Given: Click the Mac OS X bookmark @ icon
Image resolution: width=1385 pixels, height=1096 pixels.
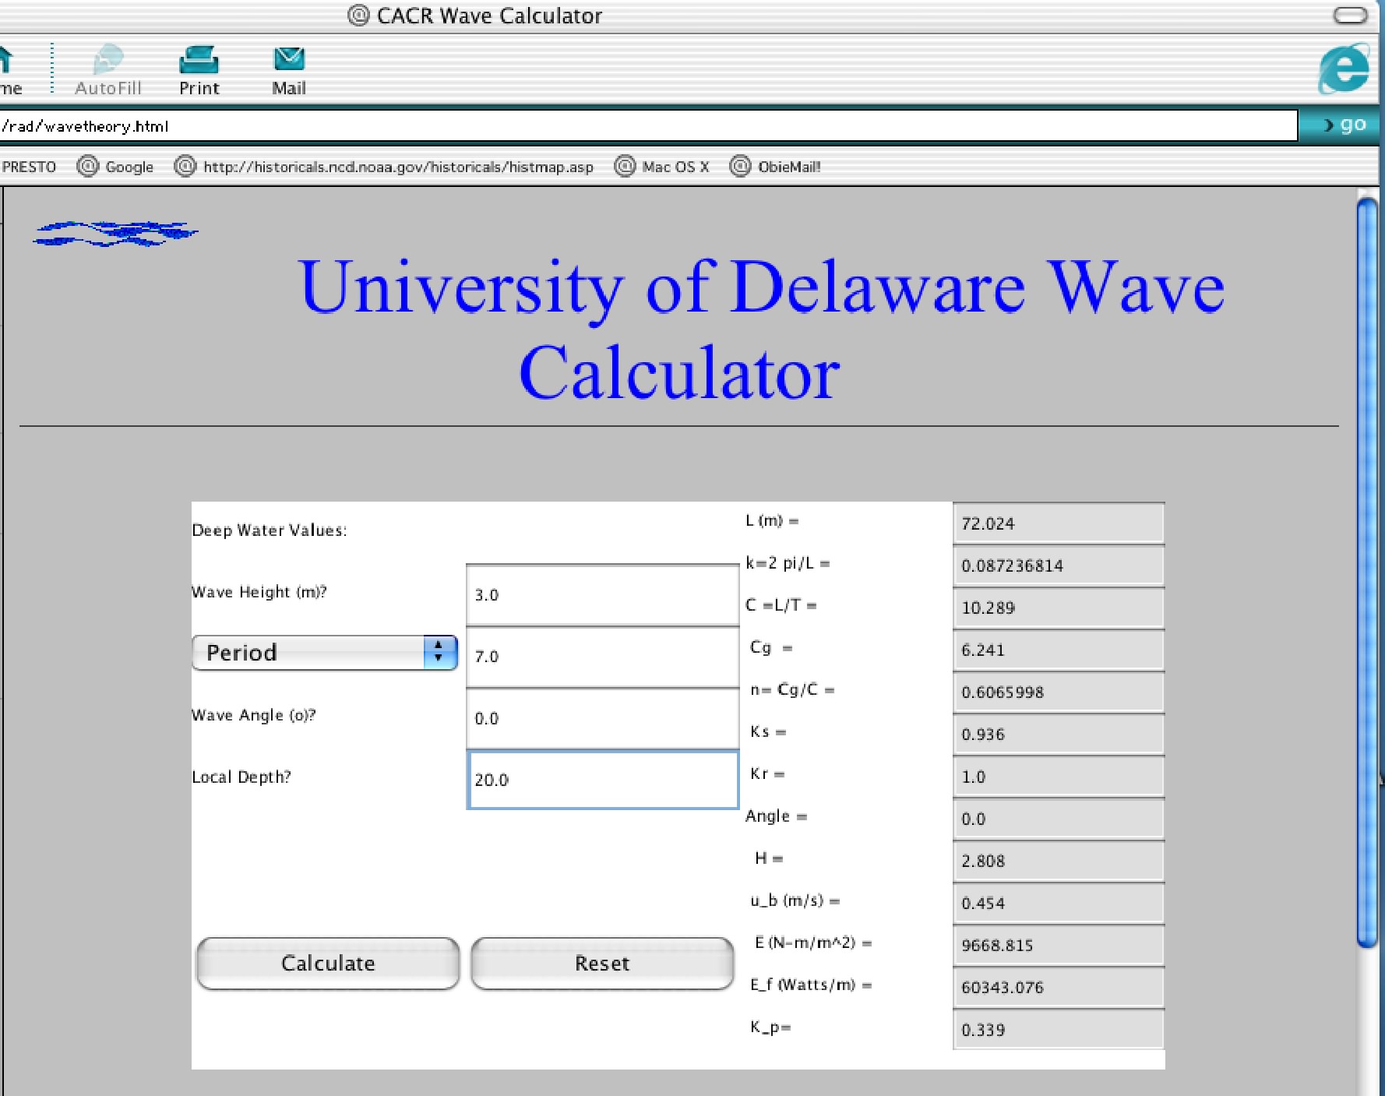Looking at the screenshot, I should (625, 166).
